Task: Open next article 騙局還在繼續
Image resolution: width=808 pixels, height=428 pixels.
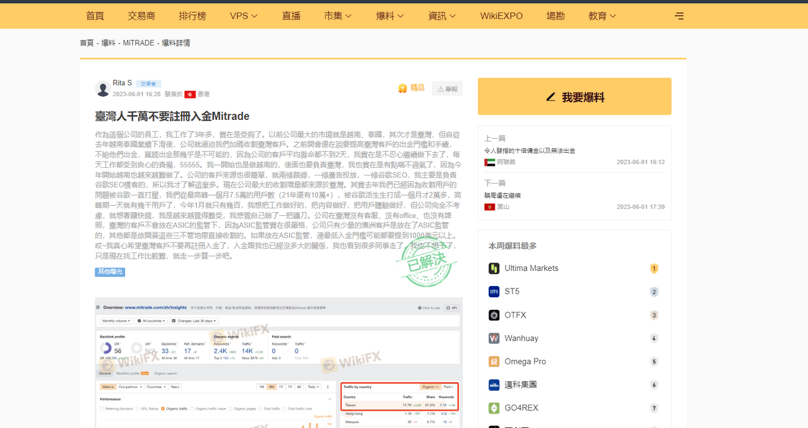Action: 503,195
